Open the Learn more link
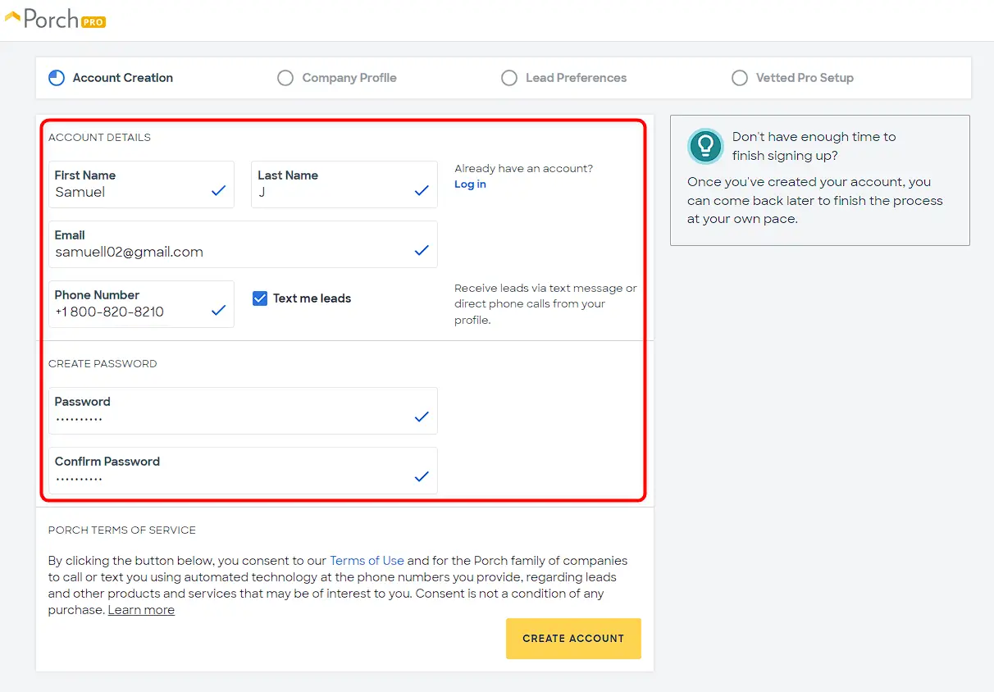994x692 pixels. [141, 610]
